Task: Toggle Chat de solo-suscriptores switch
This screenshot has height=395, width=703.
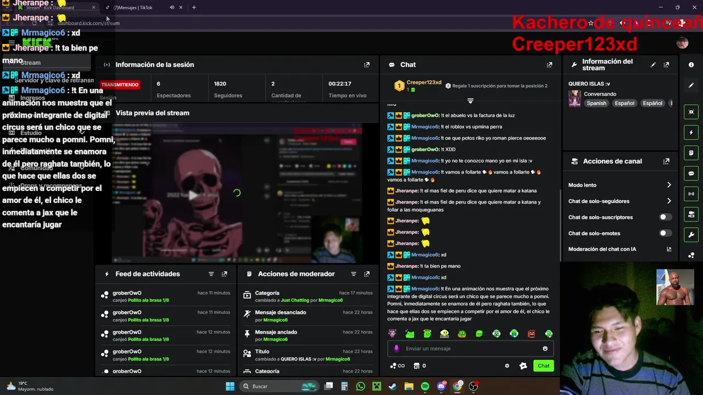Action: point(665,217)
